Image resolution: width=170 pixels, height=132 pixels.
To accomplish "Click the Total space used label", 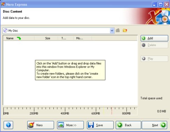I will pyautogui.click(x=151, y=98).
